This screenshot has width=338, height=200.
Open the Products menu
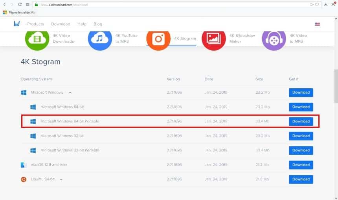(x=35, y=24)
